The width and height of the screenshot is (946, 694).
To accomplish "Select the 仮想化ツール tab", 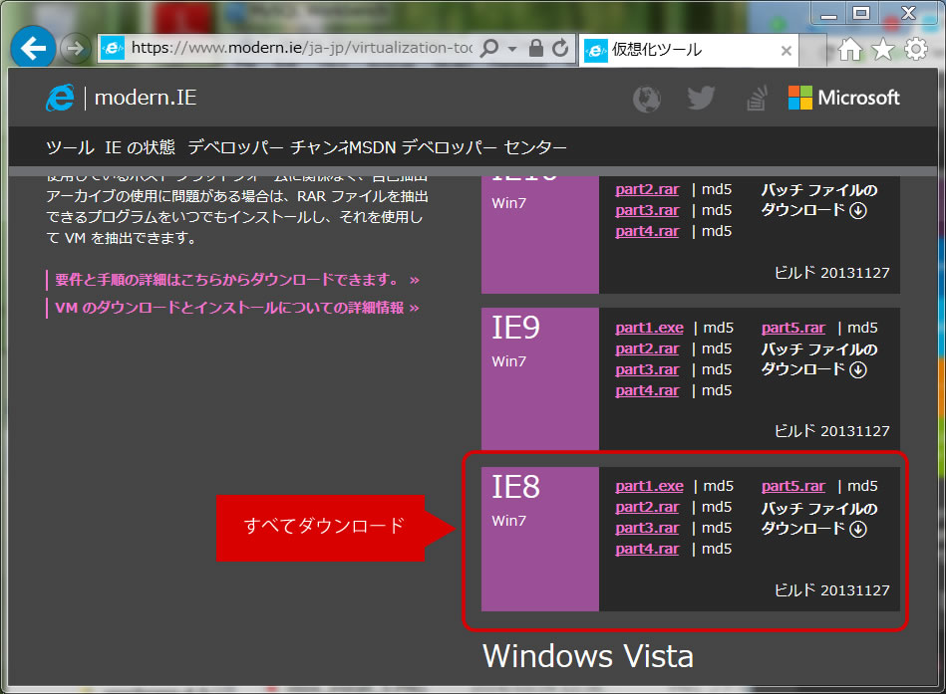I will pyautogui.click(x=688, y=50).
